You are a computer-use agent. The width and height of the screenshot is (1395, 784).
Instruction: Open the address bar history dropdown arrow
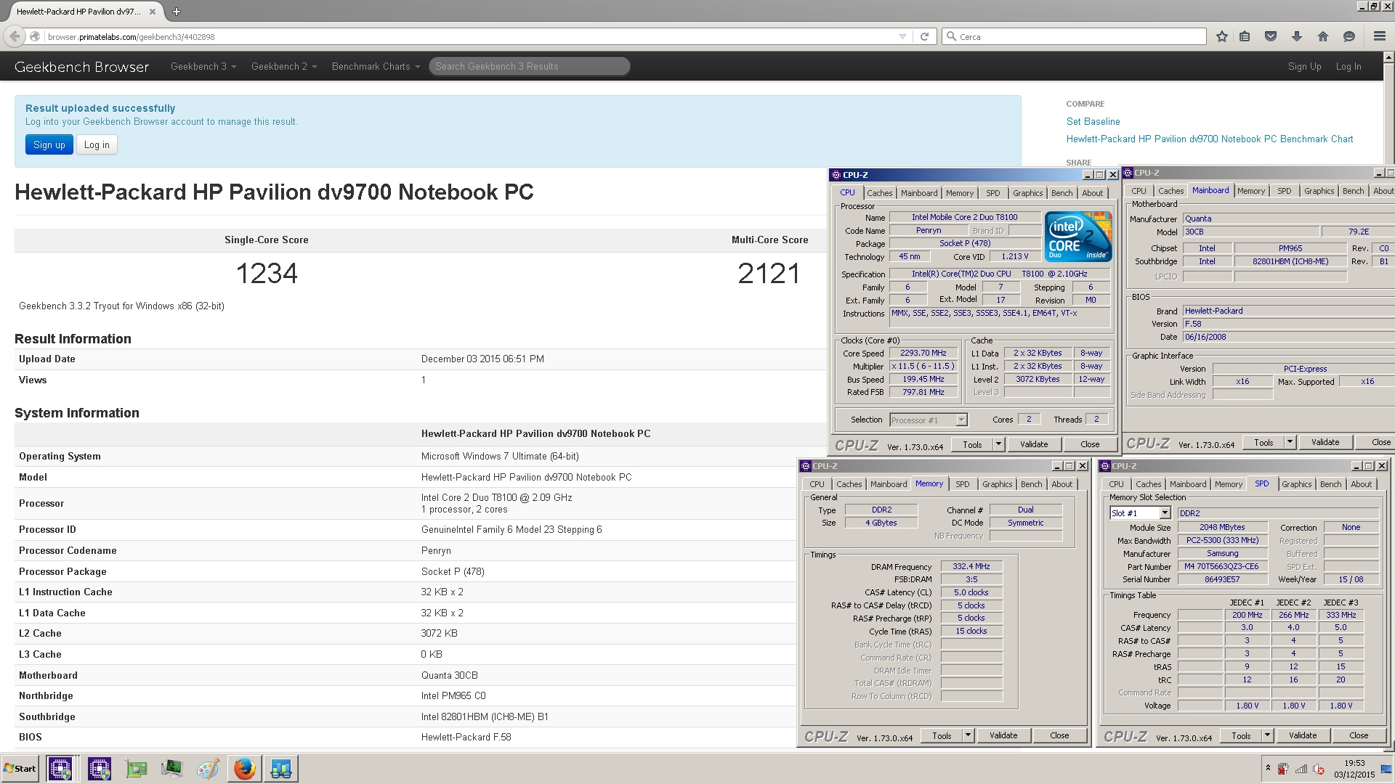tap(902, 36)
